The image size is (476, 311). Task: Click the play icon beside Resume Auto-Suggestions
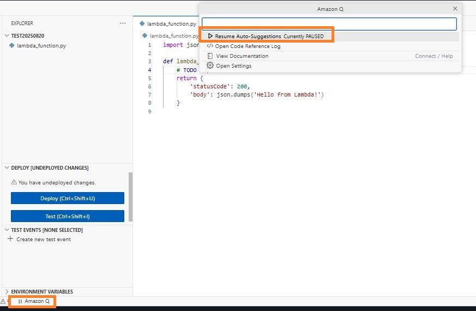[210, 36]
